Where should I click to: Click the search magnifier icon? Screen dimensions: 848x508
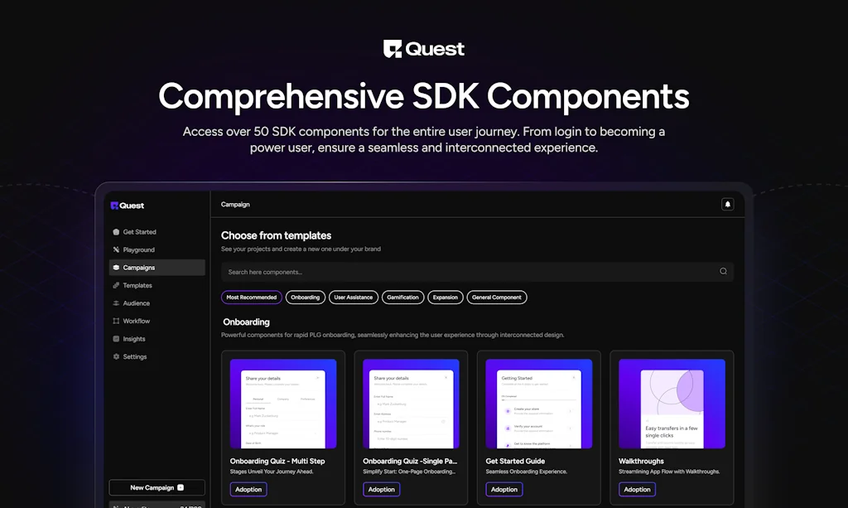[x=722, y=271]
